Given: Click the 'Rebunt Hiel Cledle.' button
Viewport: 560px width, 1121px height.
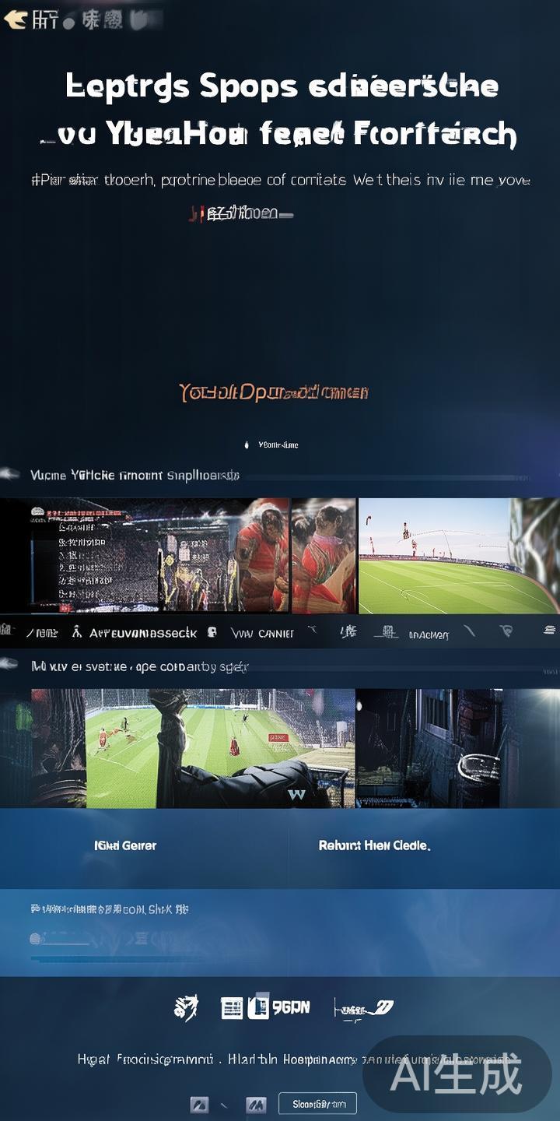Looking at the screenshot, I should click(374, 845).
